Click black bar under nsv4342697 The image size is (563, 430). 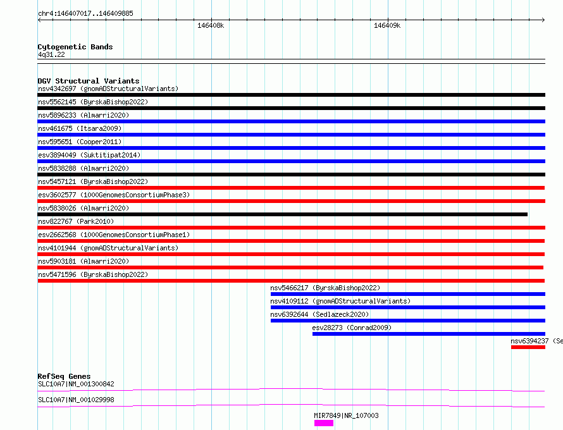tap(291, 95)
